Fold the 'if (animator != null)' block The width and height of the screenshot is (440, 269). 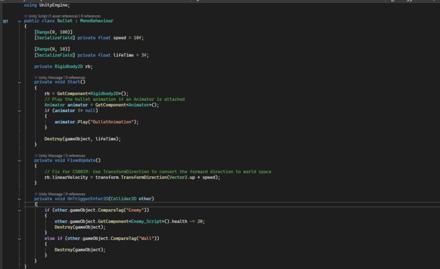click(x=19, y=111)
